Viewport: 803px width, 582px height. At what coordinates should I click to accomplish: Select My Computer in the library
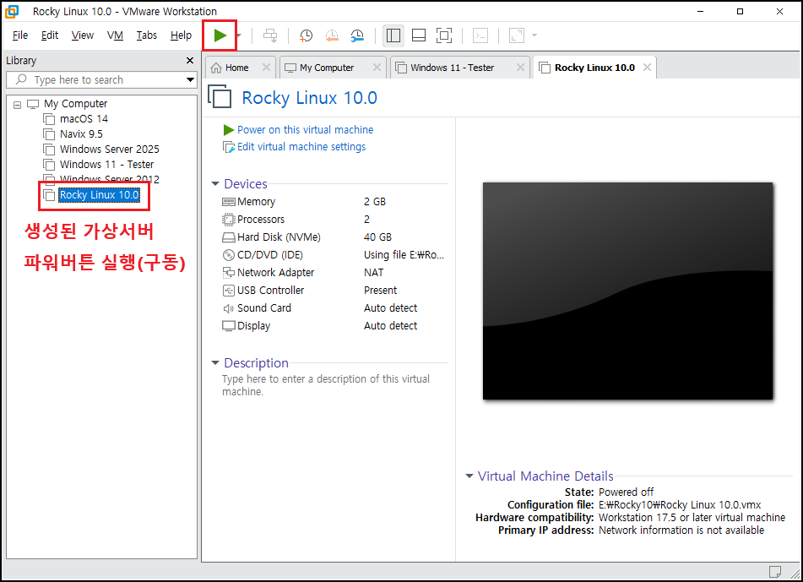coord(75,104)
